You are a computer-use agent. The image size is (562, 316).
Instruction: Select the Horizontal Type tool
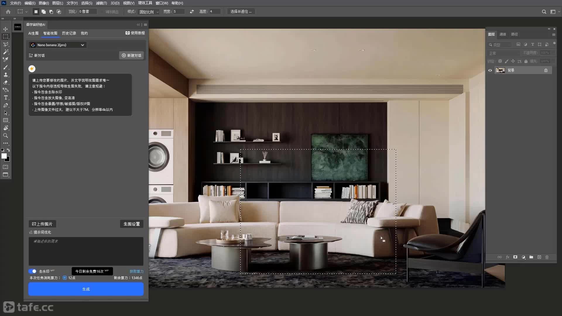click(x=6, y=97)
